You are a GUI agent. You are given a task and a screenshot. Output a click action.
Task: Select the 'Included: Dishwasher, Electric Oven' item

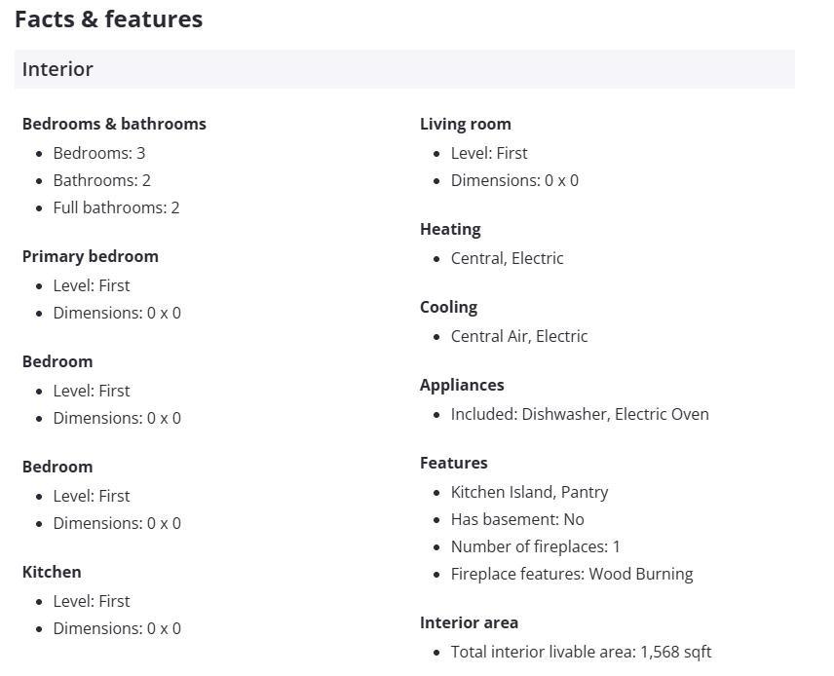[580, 414]
